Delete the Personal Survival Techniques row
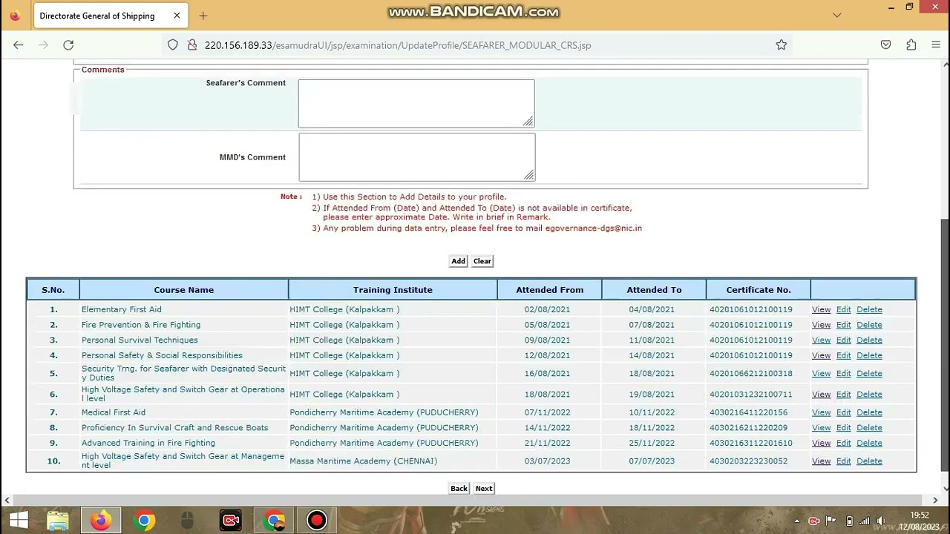The width and height of the screenshot is (950, 534). point(869,340)
